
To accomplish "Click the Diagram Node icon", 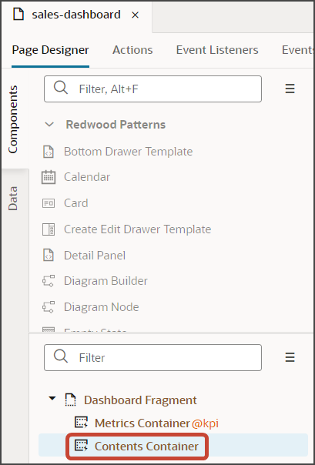I will click(x=49, y=307).
